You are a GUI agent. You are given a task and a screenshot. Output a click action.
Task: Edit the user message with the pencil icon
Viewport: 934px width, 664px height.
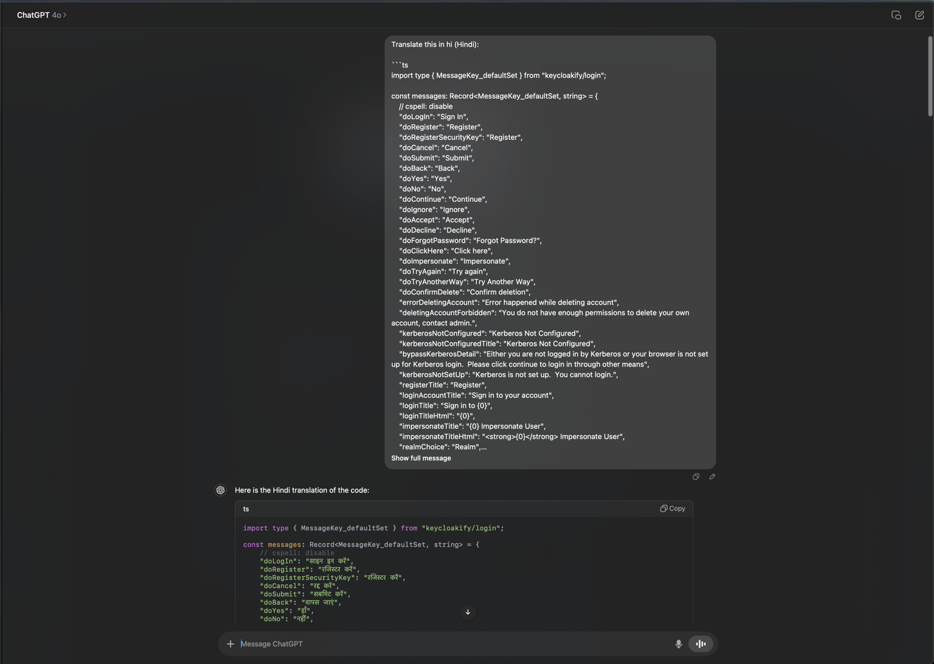coord(712,477)
